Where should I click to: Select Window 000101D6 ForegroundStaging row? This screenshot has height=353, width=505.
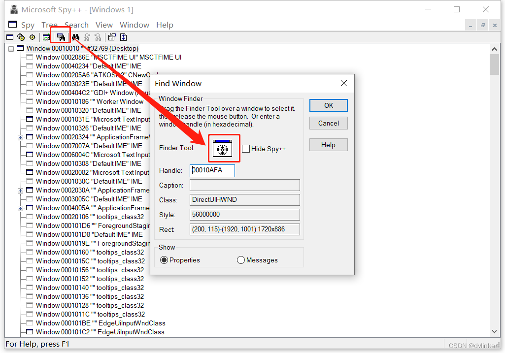pos(93,225)
